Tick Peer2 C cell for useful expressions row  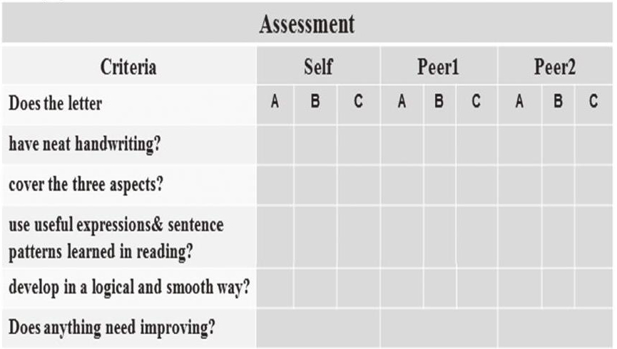593,236
